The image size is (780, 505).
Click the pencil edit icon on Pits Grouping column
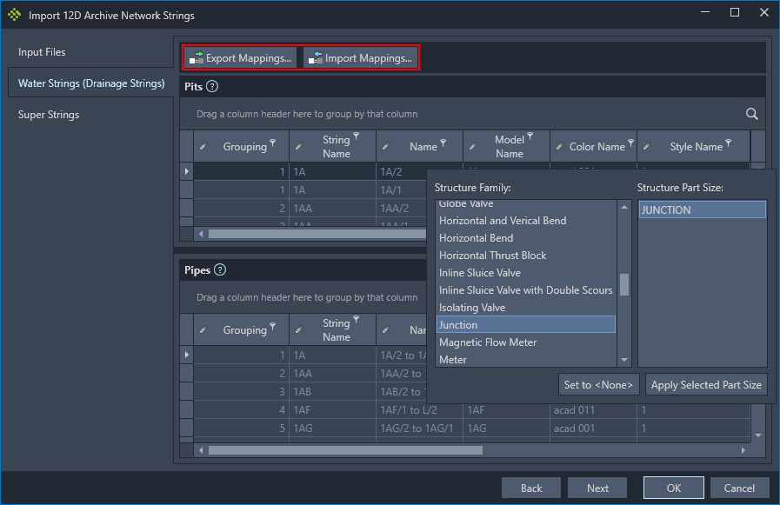(203, 147)
